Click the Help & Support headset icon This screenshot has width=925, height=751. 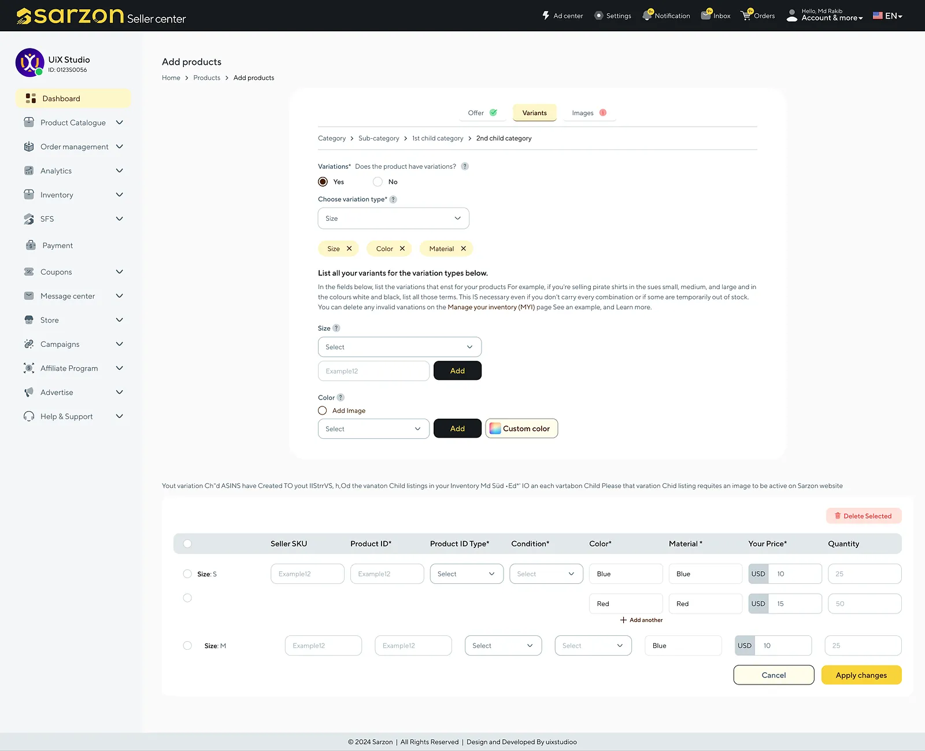[x=29, y=416]
